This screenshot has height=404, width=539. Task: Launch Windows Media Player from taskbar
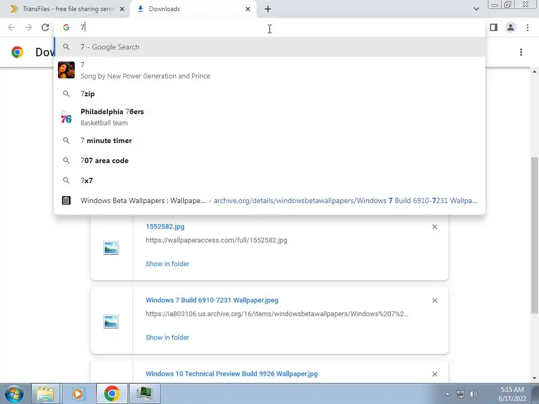pos(78,393)
